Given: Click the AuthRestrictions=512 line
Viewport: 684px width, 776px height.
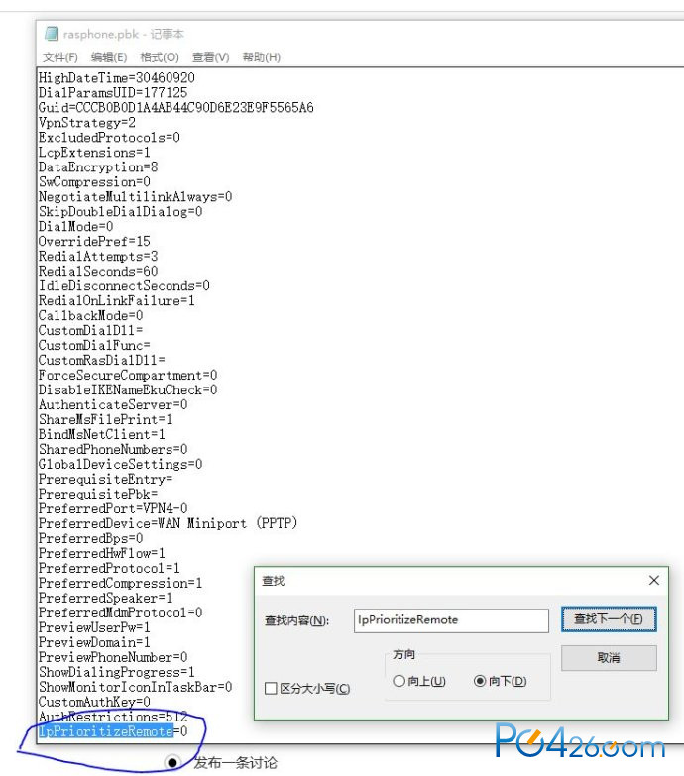Looking at the screenshot, I should click(x=113, y=717).
